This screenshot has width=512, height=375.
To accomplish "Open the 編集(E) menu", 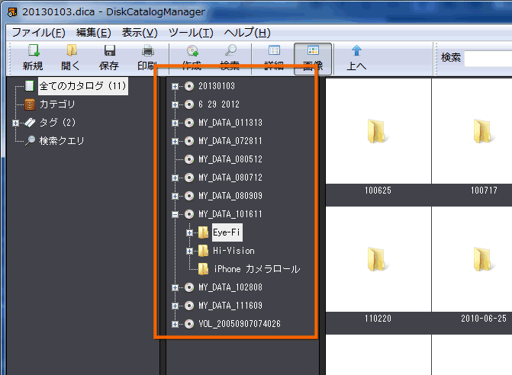I will pyautogui.click(x=93, y=33).
